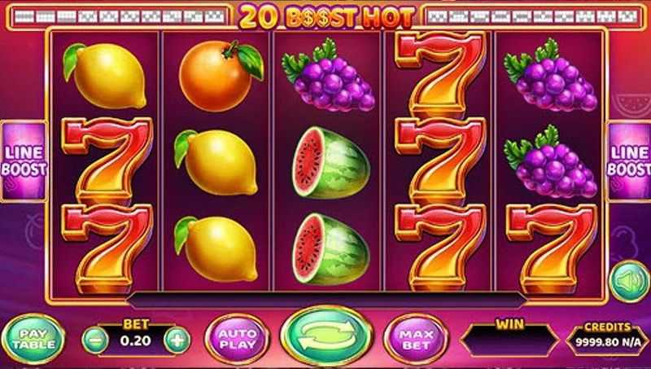Click the bottom lemon on reel two
651x369 pixels.
coord(216,248)
